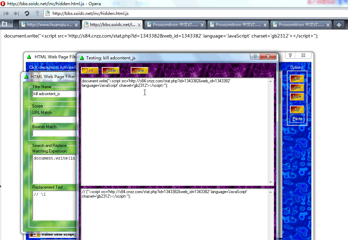The width and height of the screenshot is (348, 240).
Task: Close the second Proxomitron 中文讨 tab
Action: tap(265, 25)
